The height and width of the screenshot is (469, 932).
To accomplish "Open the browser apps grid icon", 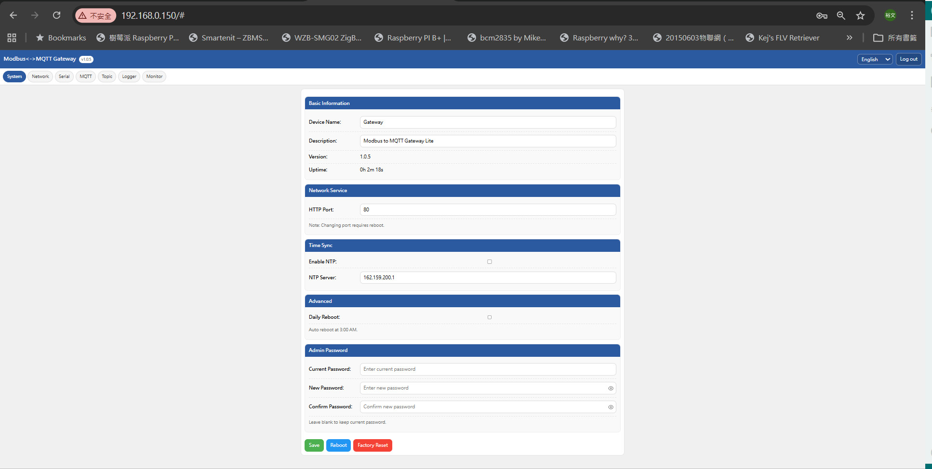I will point(12,38).
